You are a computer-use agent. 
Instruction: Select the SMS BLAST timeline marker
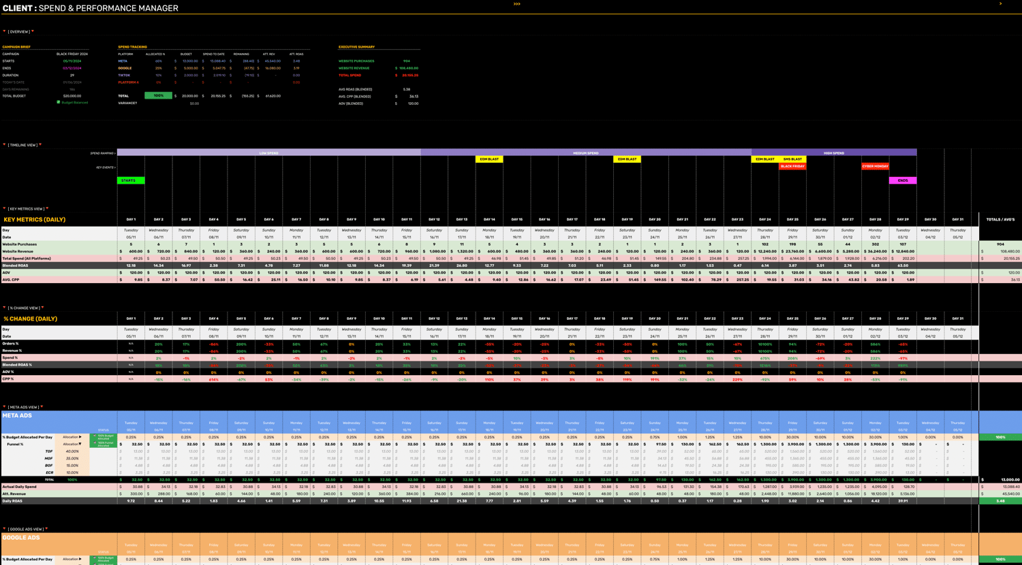792,159
